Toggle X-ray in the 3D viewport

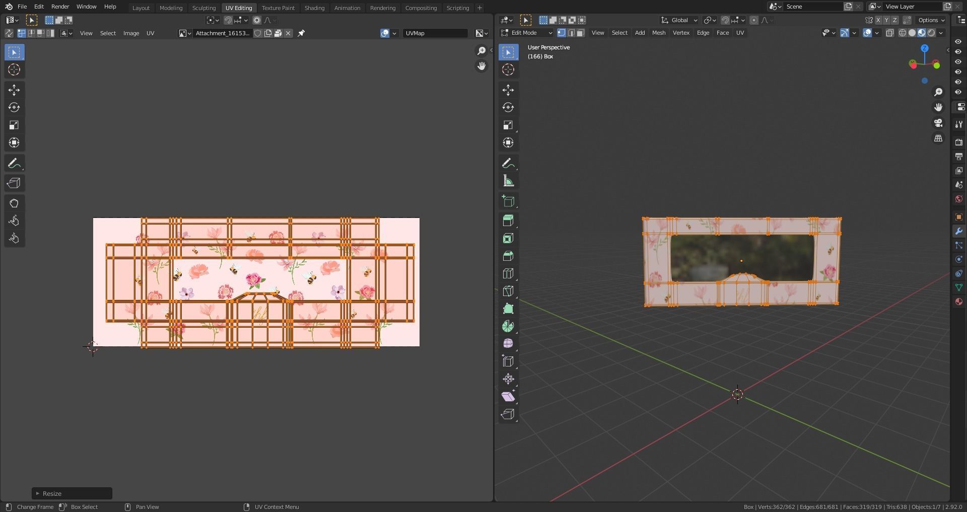(x=890, y=33)
